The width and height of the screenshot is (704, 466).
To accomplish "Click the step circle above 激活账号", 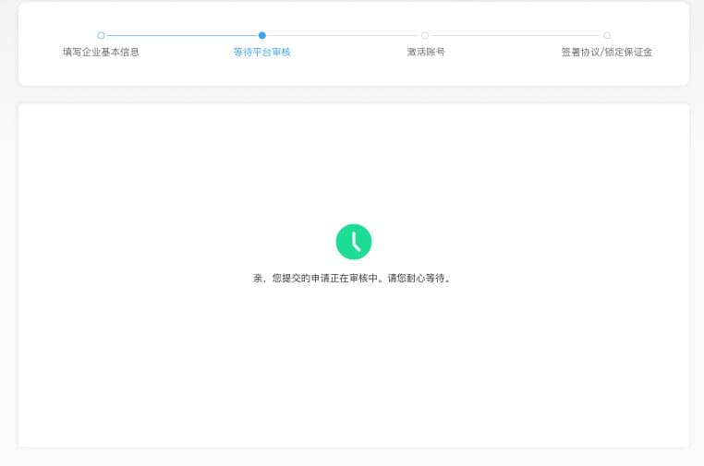I will pos(425,35).
